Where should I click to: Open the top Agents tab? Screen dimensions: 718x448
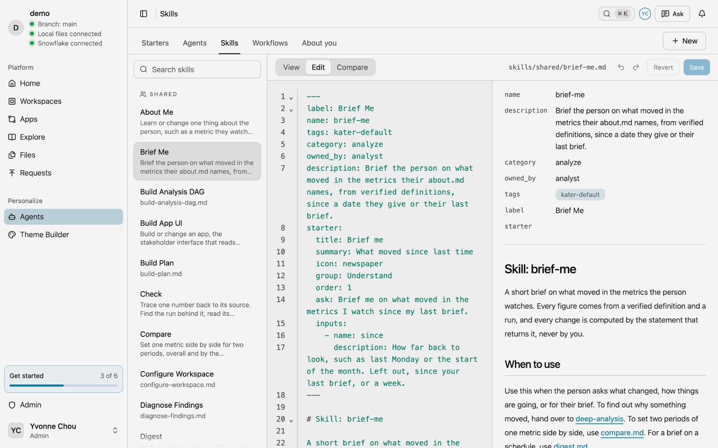tap(195, 43)
